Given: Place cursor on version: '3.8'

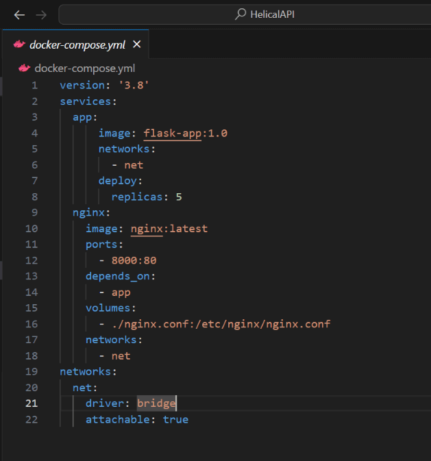Looking at the screenshot, I should (x=104, y=85).
